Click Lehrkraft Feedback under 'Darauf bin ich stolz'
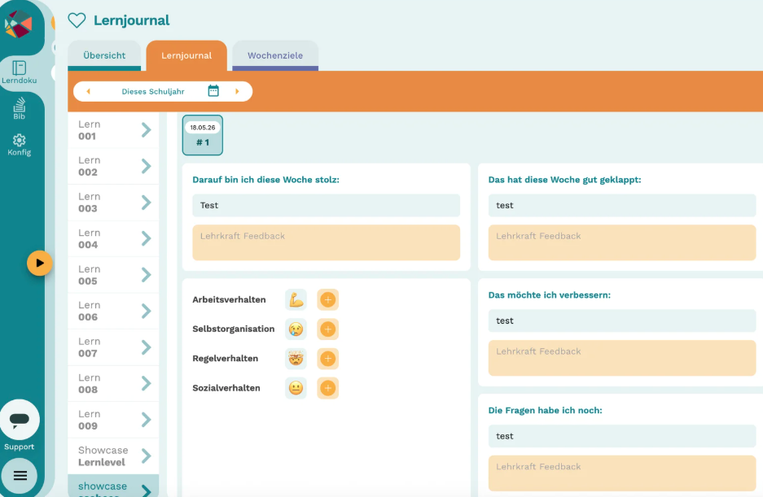This screenshot has height=497, width=763. (x=326, y=242)
